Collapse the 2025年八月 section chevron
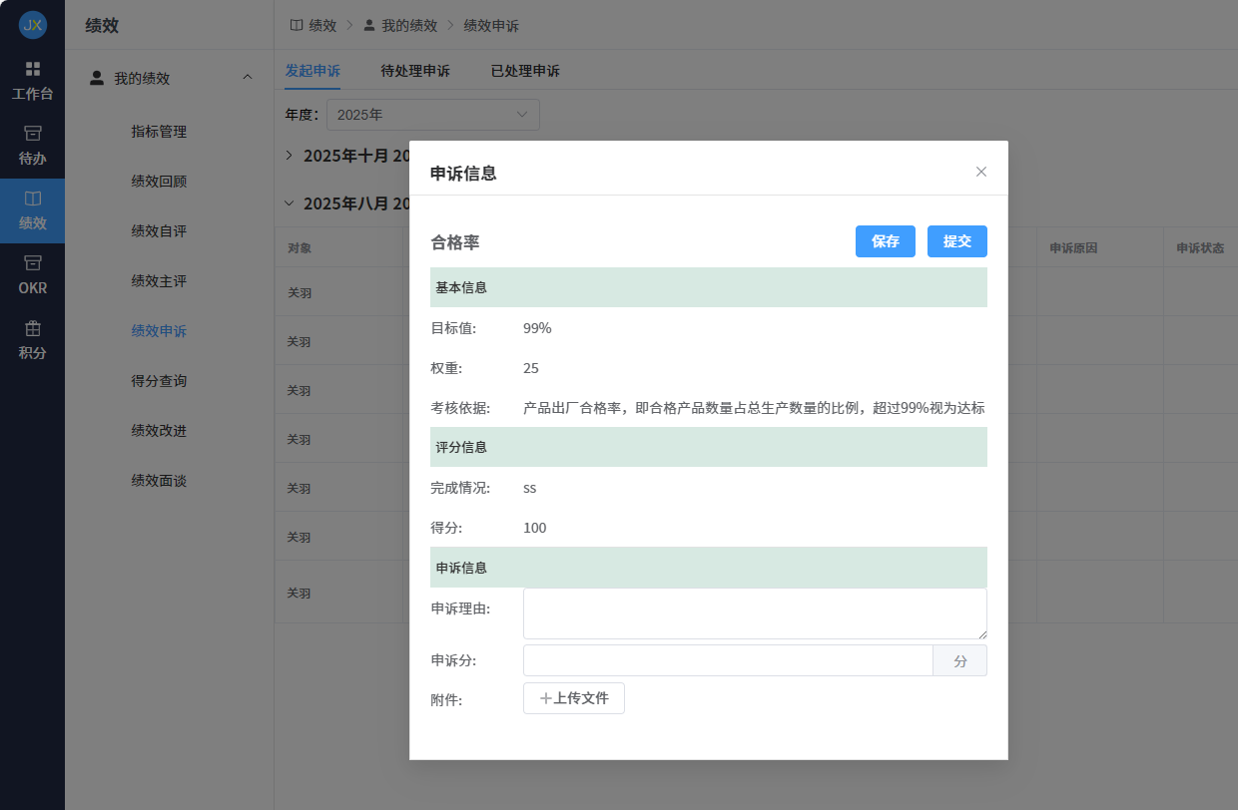Image resolution: width=1238 pixels, height=810 pixels. click(290, 203)
